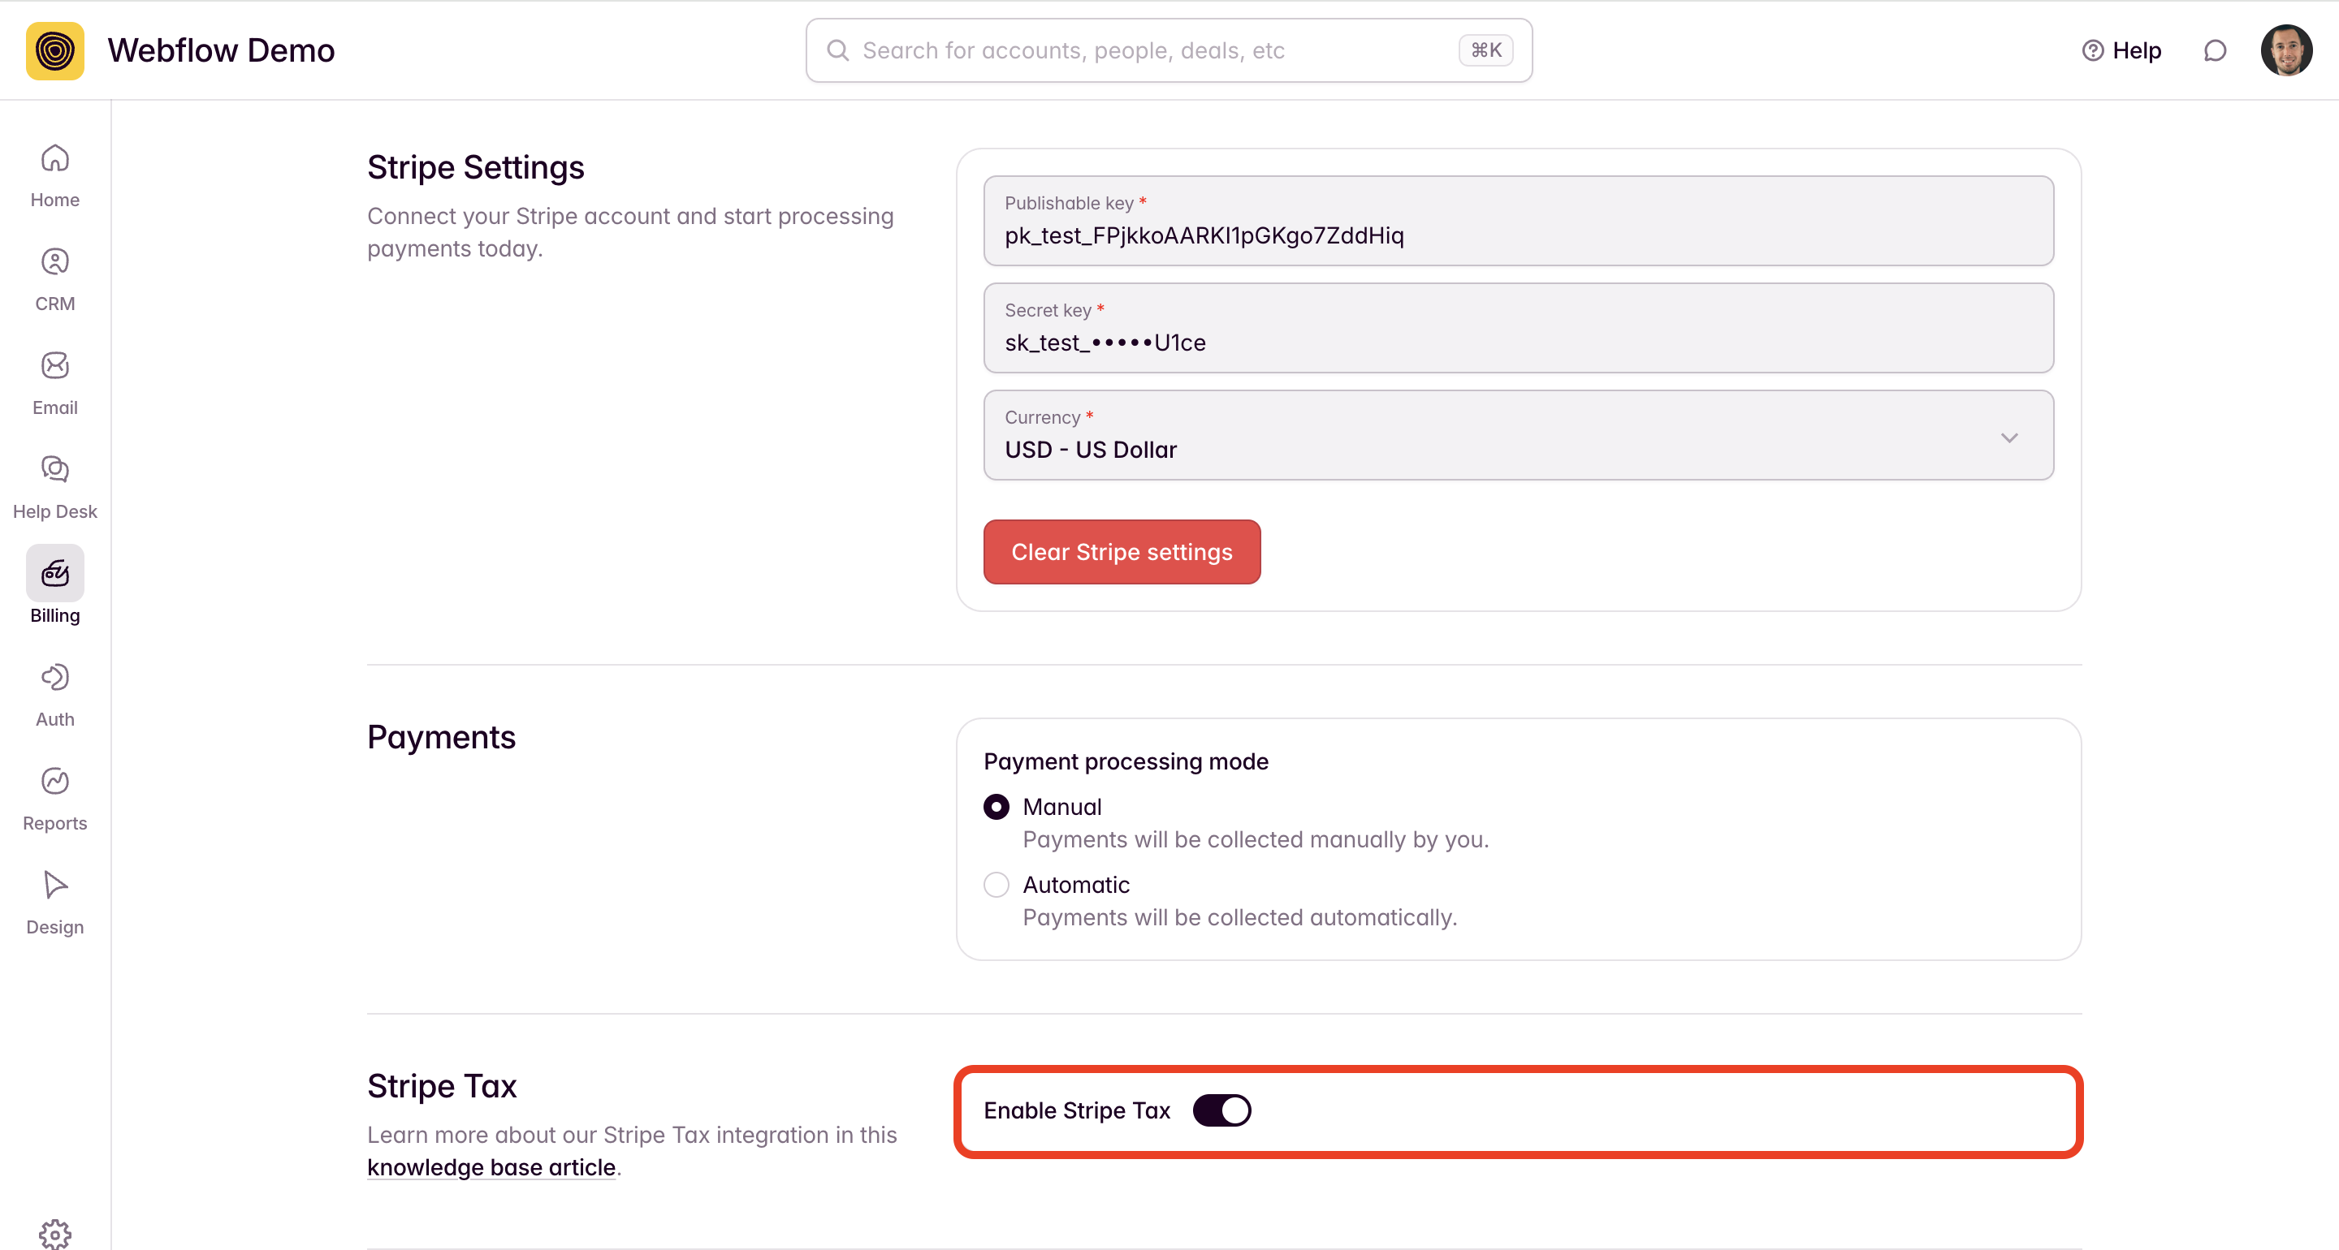This screenshot has width=2339, height=1250.
Task: Click the Help menu item
Action: 2122,51
